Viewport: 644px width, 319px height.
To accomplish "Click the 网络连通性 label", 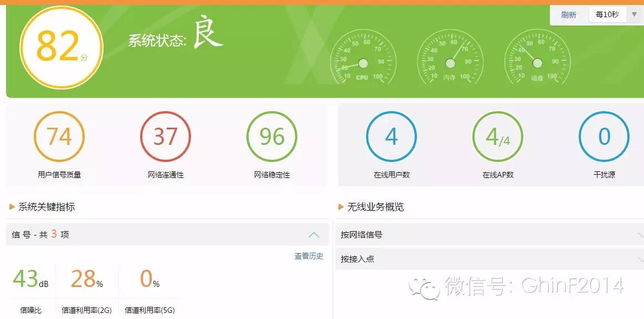I will coord(166,175).
